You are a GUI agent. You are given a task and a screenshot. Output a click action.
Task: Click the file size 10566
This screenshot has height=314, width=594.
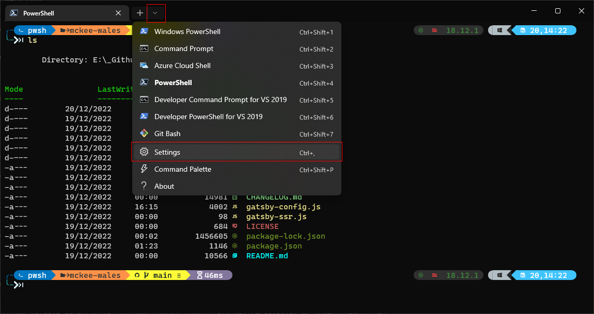(x=216, y=256)
